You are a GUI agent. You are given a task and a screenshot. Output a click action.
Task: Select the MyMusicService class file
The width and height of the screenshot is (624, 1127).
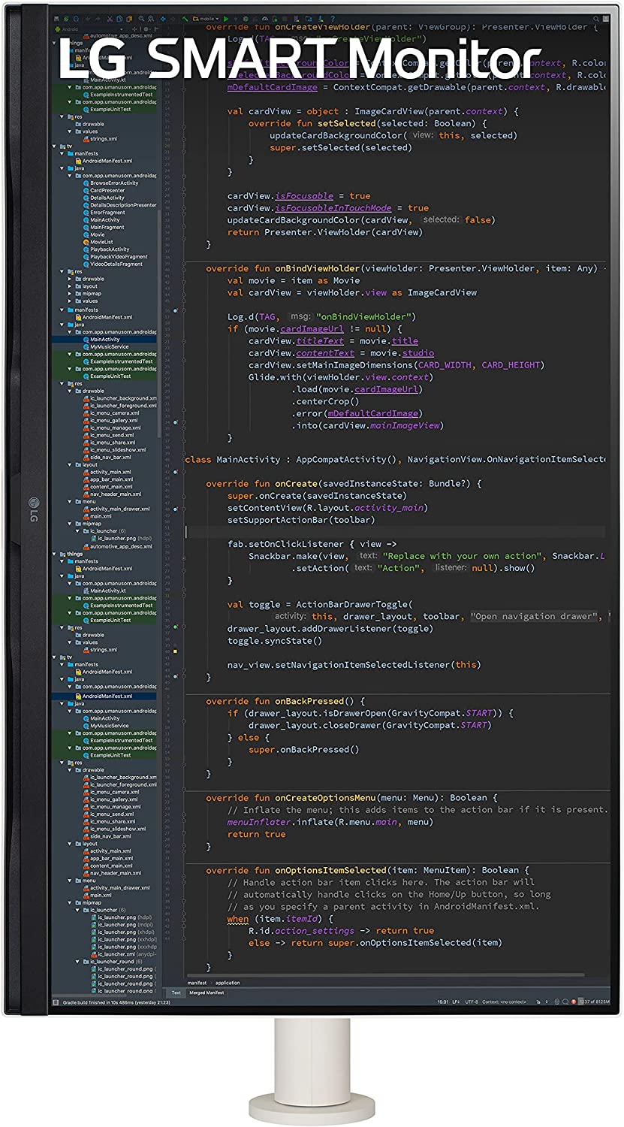[109, 347]
